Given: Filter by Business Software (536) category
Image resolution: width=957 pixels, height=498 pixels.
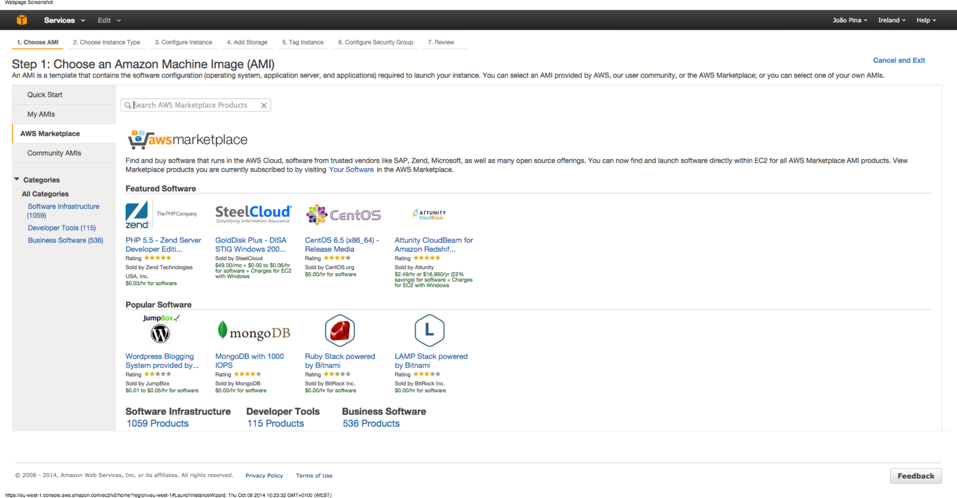Looking at the screenshot, I should tap(65, 240).
